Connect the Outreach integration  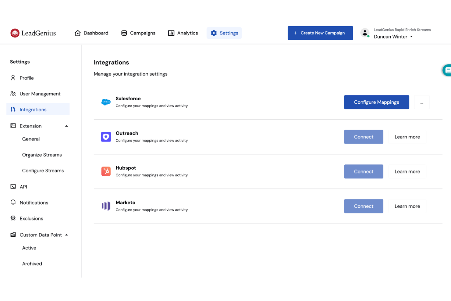point(364,137)
